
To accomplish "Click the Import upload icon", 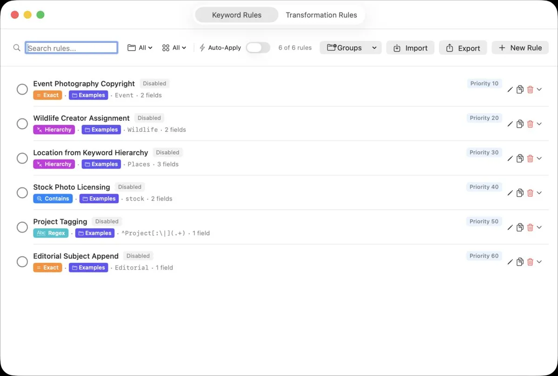I will [x=397, y=48].
